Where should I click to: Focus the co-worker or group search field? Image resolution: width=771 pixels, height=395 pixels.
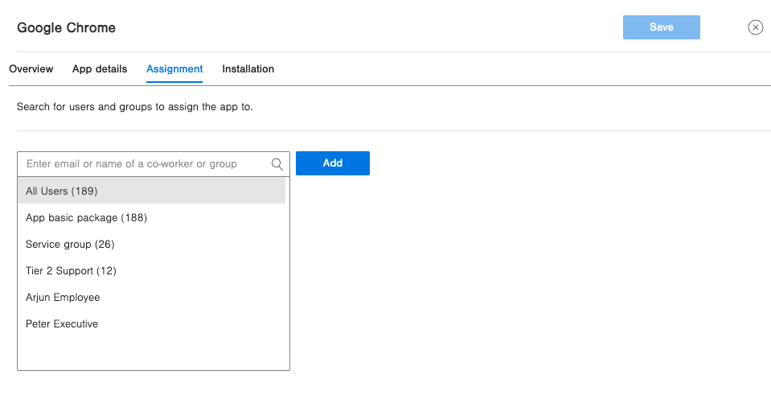(x=154, y=164)
